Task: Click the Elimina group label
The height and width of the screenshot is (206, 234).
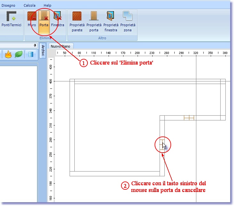Action: click(x=45, y=38)
